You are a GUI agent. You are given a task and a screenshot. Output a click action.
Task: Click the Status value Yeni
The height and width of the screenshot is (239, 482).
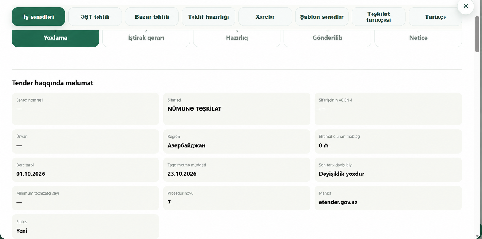pyautogui.click(x=22, y=231)
